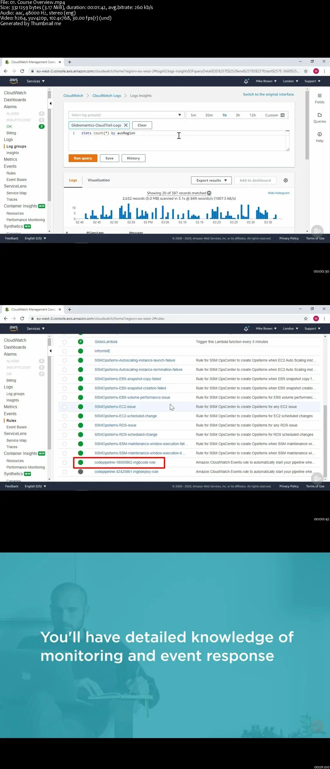Click the Save query button
Screen dimensions: 330x769
coord(109,158)
